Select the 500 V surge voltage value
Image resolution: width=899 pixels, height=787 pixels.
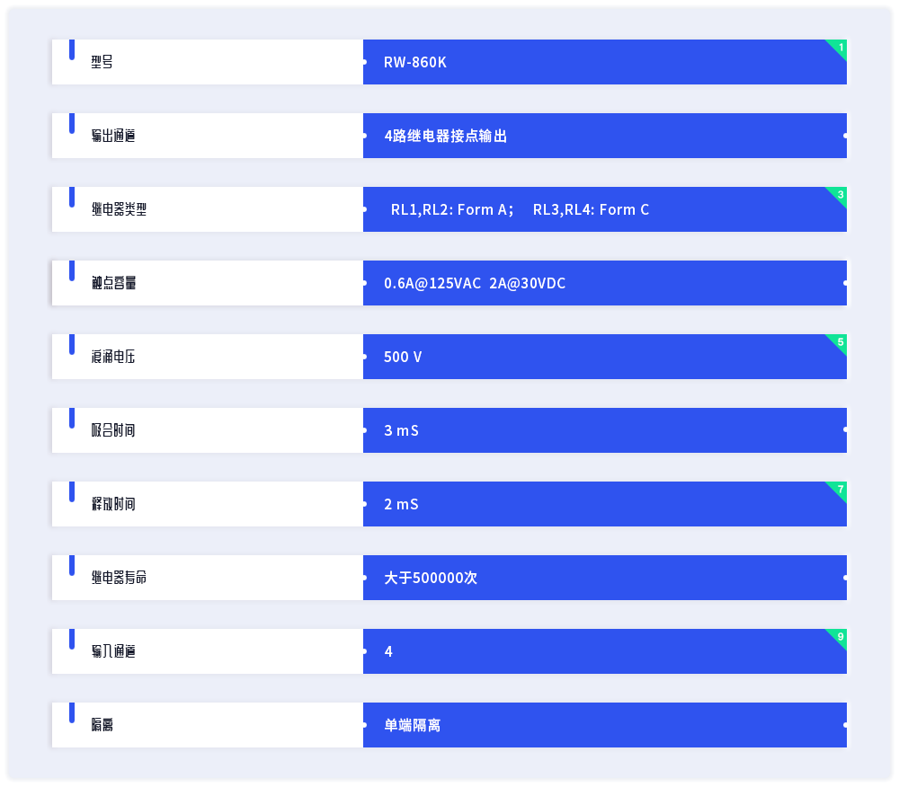pyautogui.click(x=403, y=357)
